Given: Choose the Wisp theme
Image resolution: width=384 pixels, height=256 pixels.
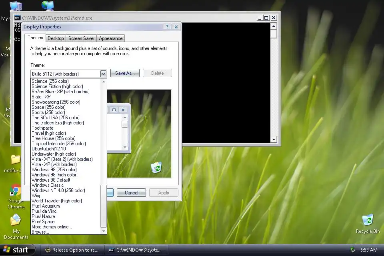Looking at the screenshot, I should (66, 196).
